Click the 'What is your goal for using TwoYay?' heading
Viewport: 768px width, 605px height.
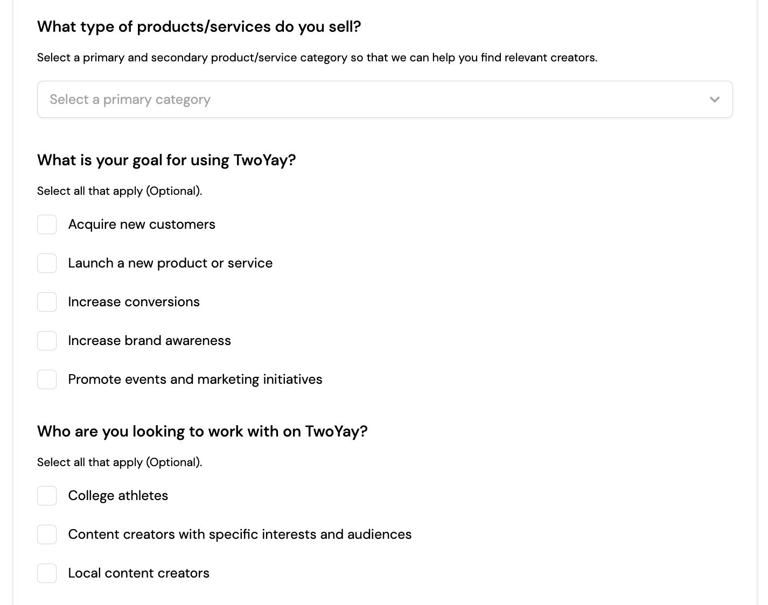point(166,160)
